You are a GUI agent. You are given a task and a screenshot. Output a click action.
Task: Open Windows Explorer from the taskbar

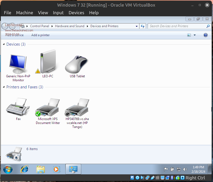(x=41, y=169)
